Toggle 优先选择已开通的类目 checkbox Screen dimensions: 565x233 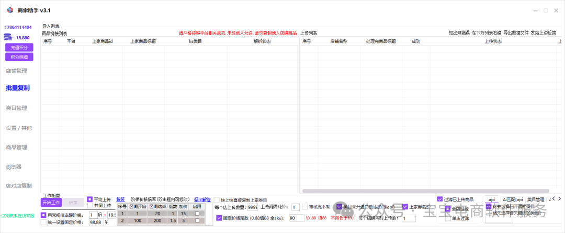pyautogui.click(x=489, y=206)
